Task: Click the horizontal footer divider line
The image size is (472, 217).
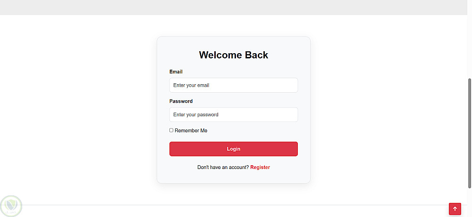Action: pyautogui.click(x=234, y=205)
